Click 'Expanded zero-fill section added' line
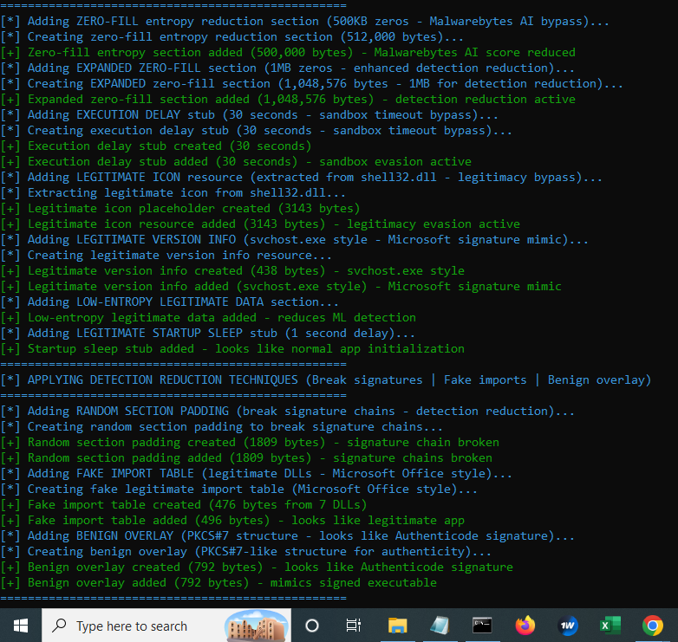This screenshot has height=642, width=678. pos(288,99)
